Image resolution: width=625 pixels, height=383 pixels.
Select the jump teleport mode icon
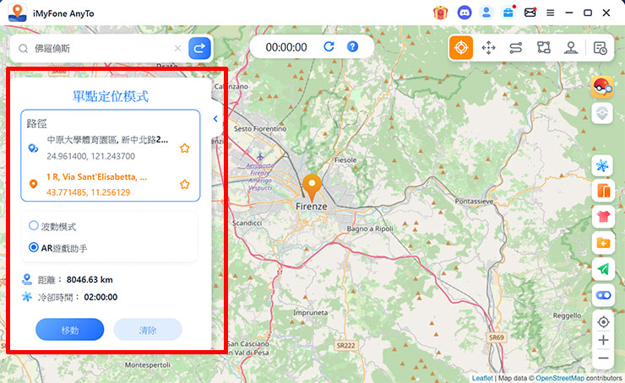pyautogui.click(x=488, y=48)
